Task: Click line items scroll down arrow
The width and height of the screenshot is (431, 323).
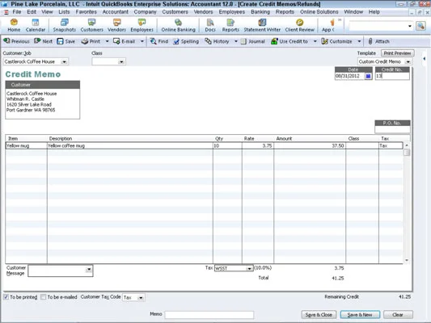Action: tap(407, 260)
